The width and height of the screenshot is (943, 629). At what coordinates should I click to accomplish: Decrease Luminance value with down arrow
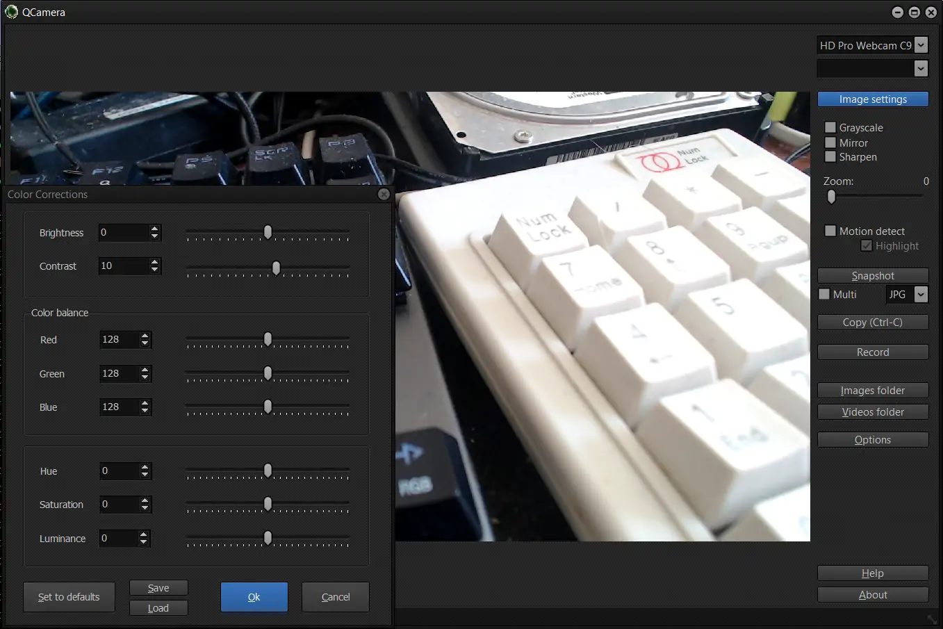[144, 542]
